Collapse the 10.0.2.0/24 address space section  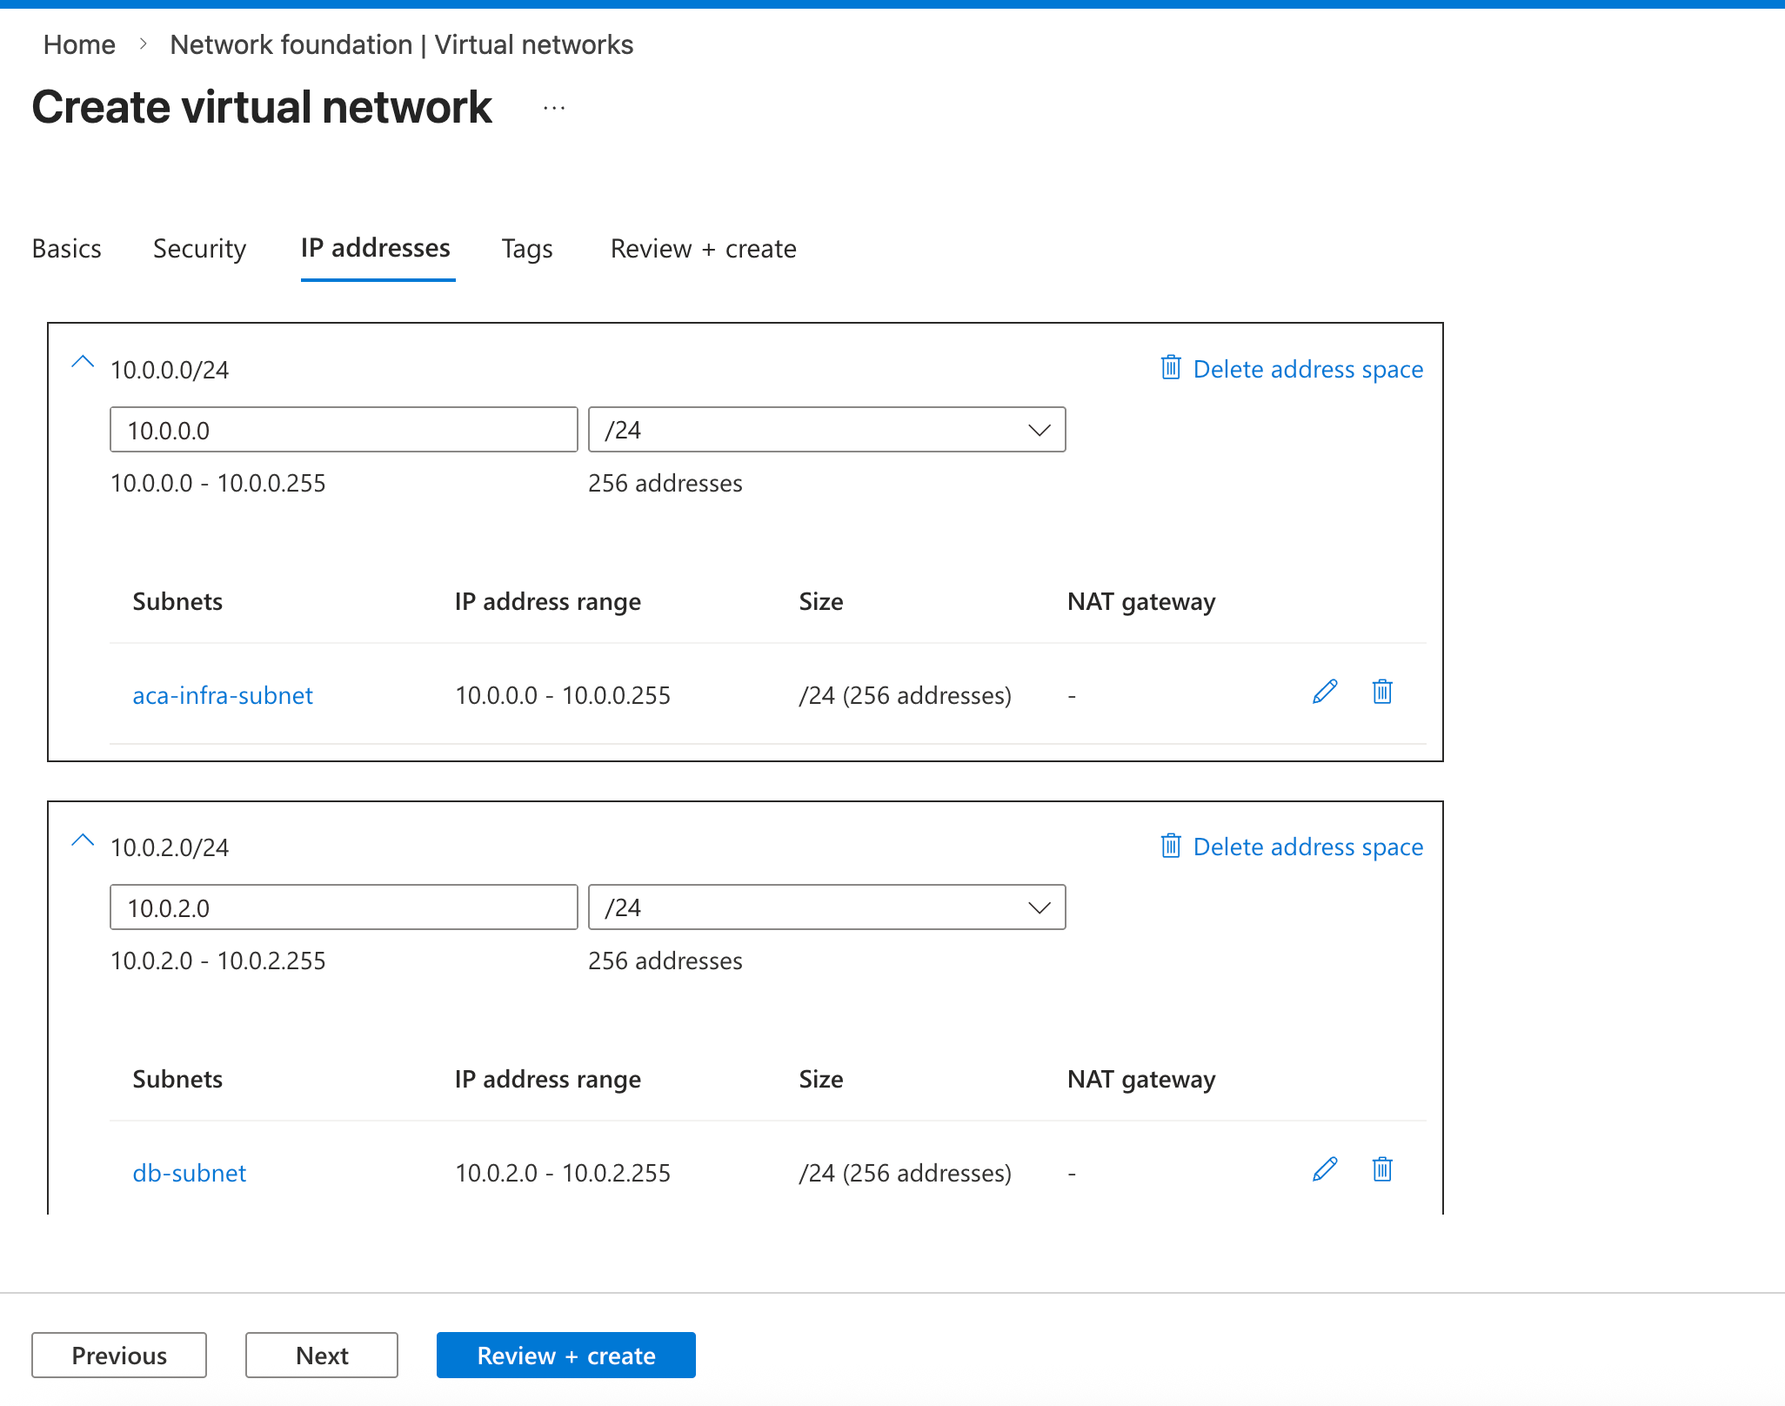pyautogui.click(x=83, y=840)
